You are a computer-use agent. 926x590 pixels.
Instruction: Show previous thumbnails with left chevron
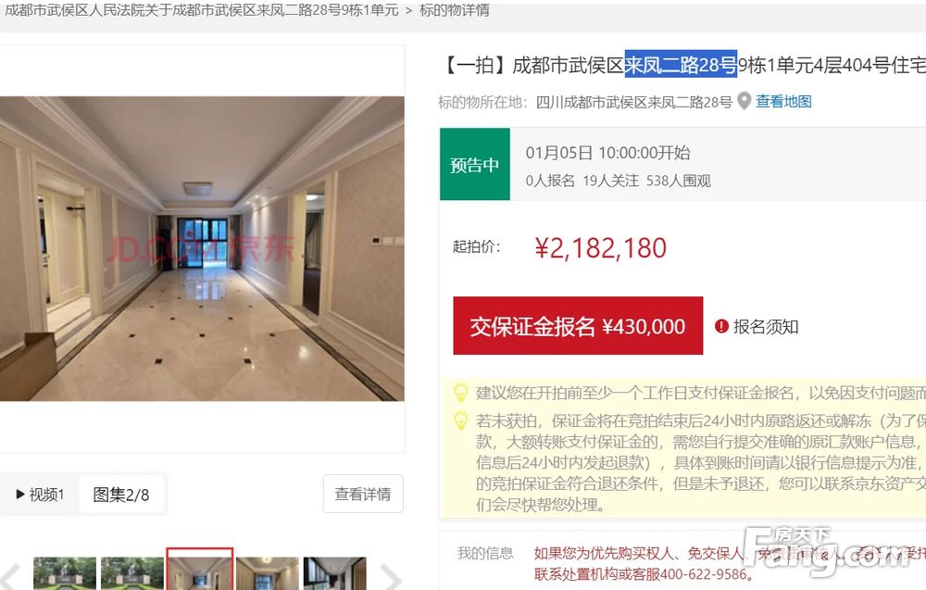click(10, 576)
